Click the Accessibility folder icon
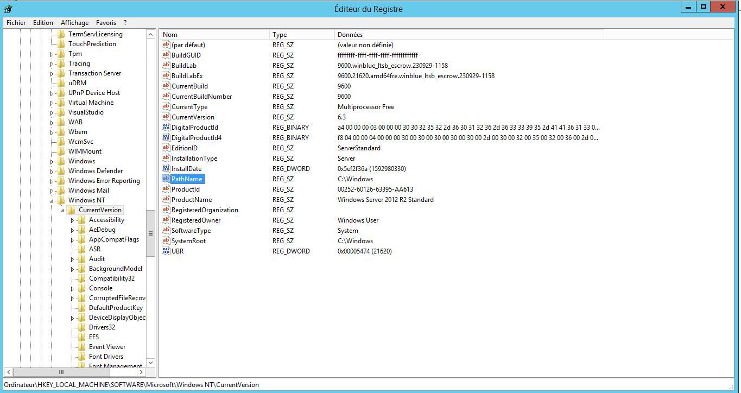Viewport: 741px width, 393px height. [81, 220]
